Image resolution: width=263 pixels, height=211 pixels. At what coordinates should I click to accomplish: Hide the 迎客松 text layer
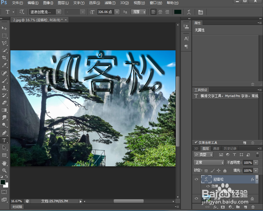[196, 179]
